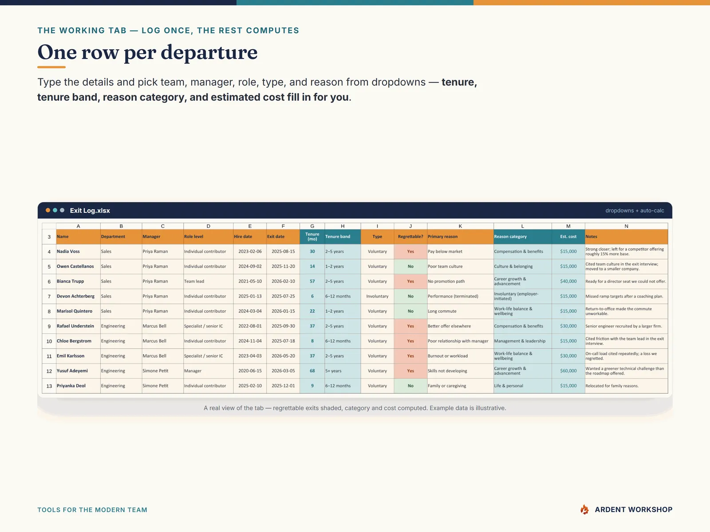Click note Relocated for family reasons
This screenshot has width=710, height=532.
pyautogui.click(x=627, y=386)
